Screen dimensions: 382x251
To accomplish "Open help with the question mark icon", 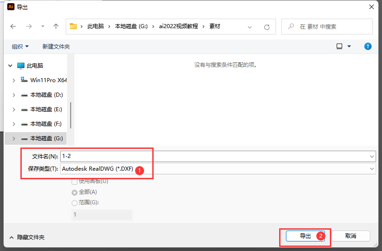I will (x=367, y=46).
